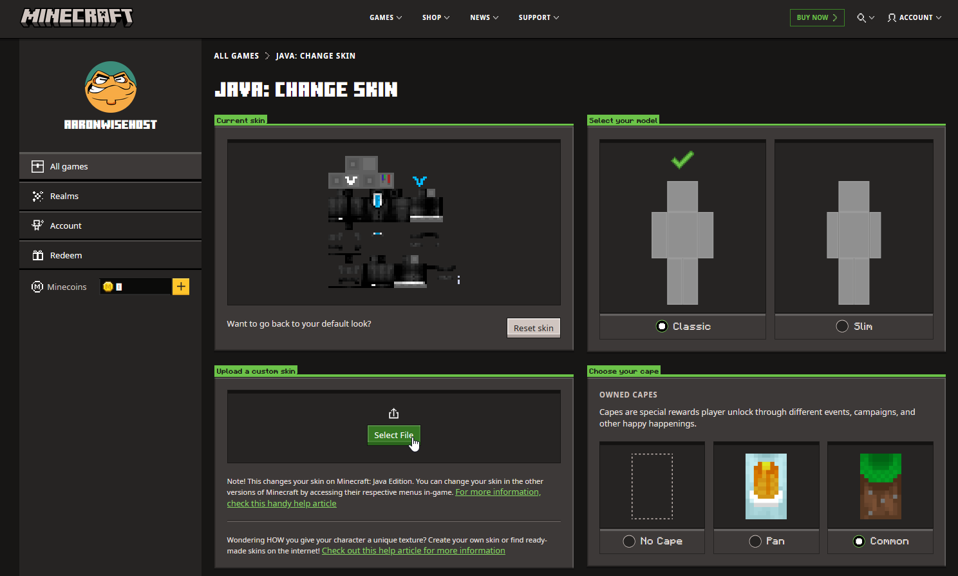The width and height of the screenshot is (958, 576).
Task: Choose the Common cape radio option
Action: (859, 541)
